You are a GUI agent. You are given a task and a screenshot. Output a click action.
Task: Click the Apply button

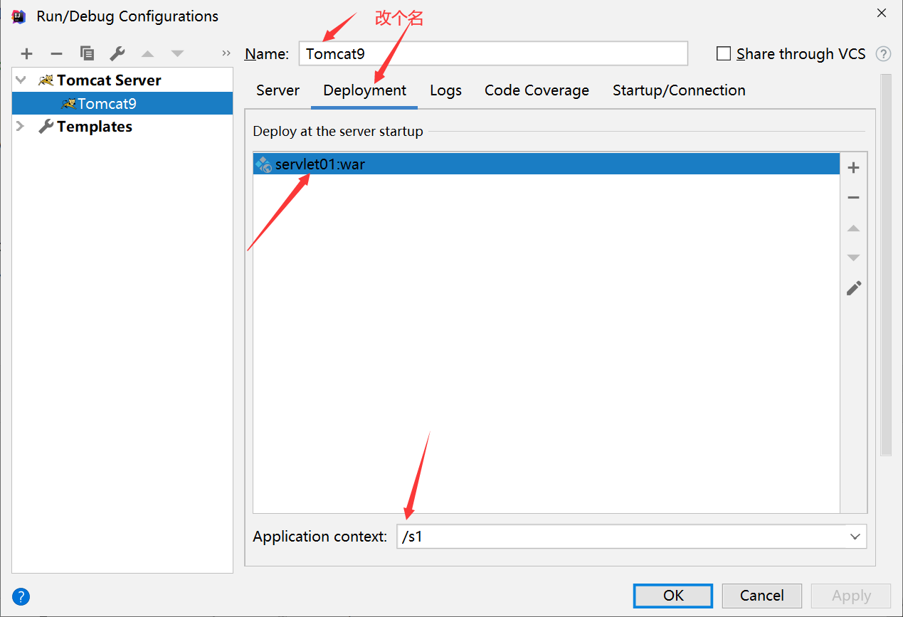(851, 596)
